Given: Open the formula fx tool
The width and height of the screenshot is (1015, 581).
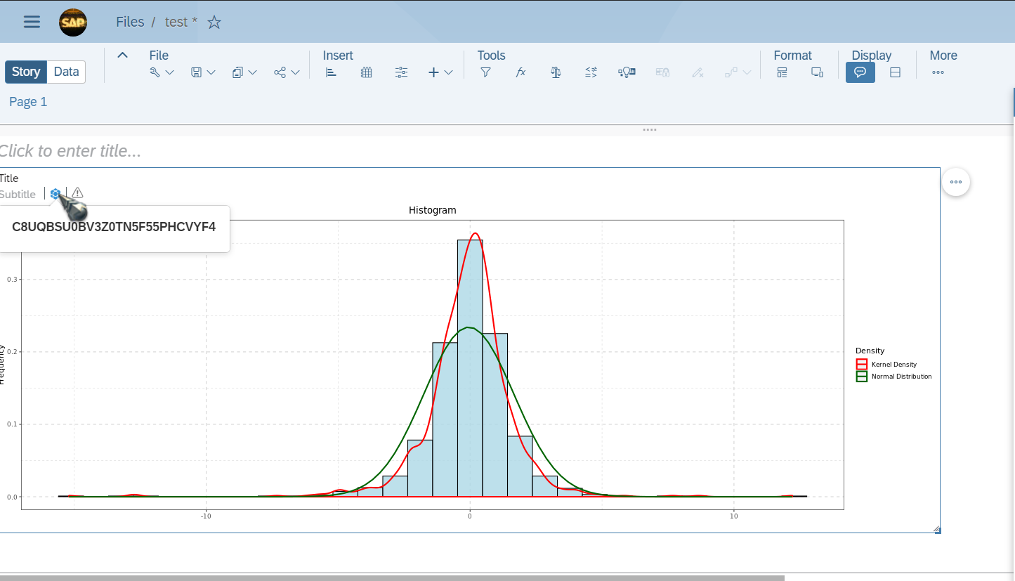Looking at the screenshot, I should tap(520, 72).
